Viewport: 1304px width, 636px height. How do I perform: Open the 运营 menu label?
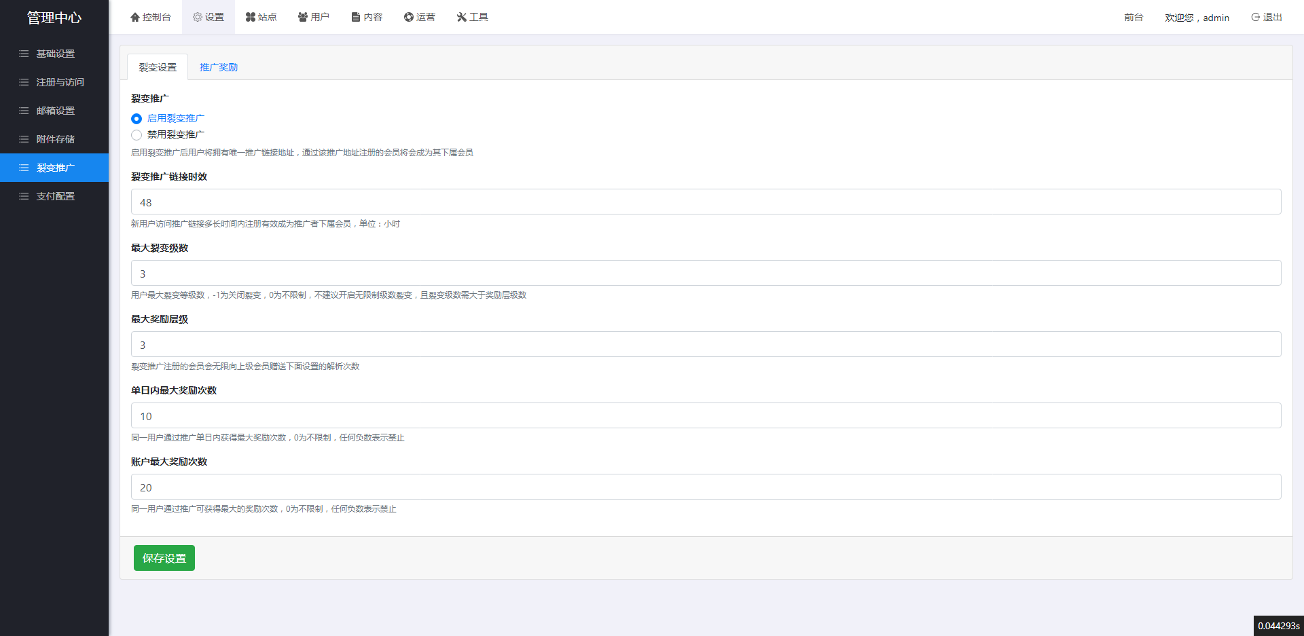(x=426, y=17)
